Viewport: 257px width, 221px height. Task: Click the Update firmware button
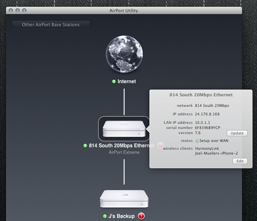[x=237, y=133]
